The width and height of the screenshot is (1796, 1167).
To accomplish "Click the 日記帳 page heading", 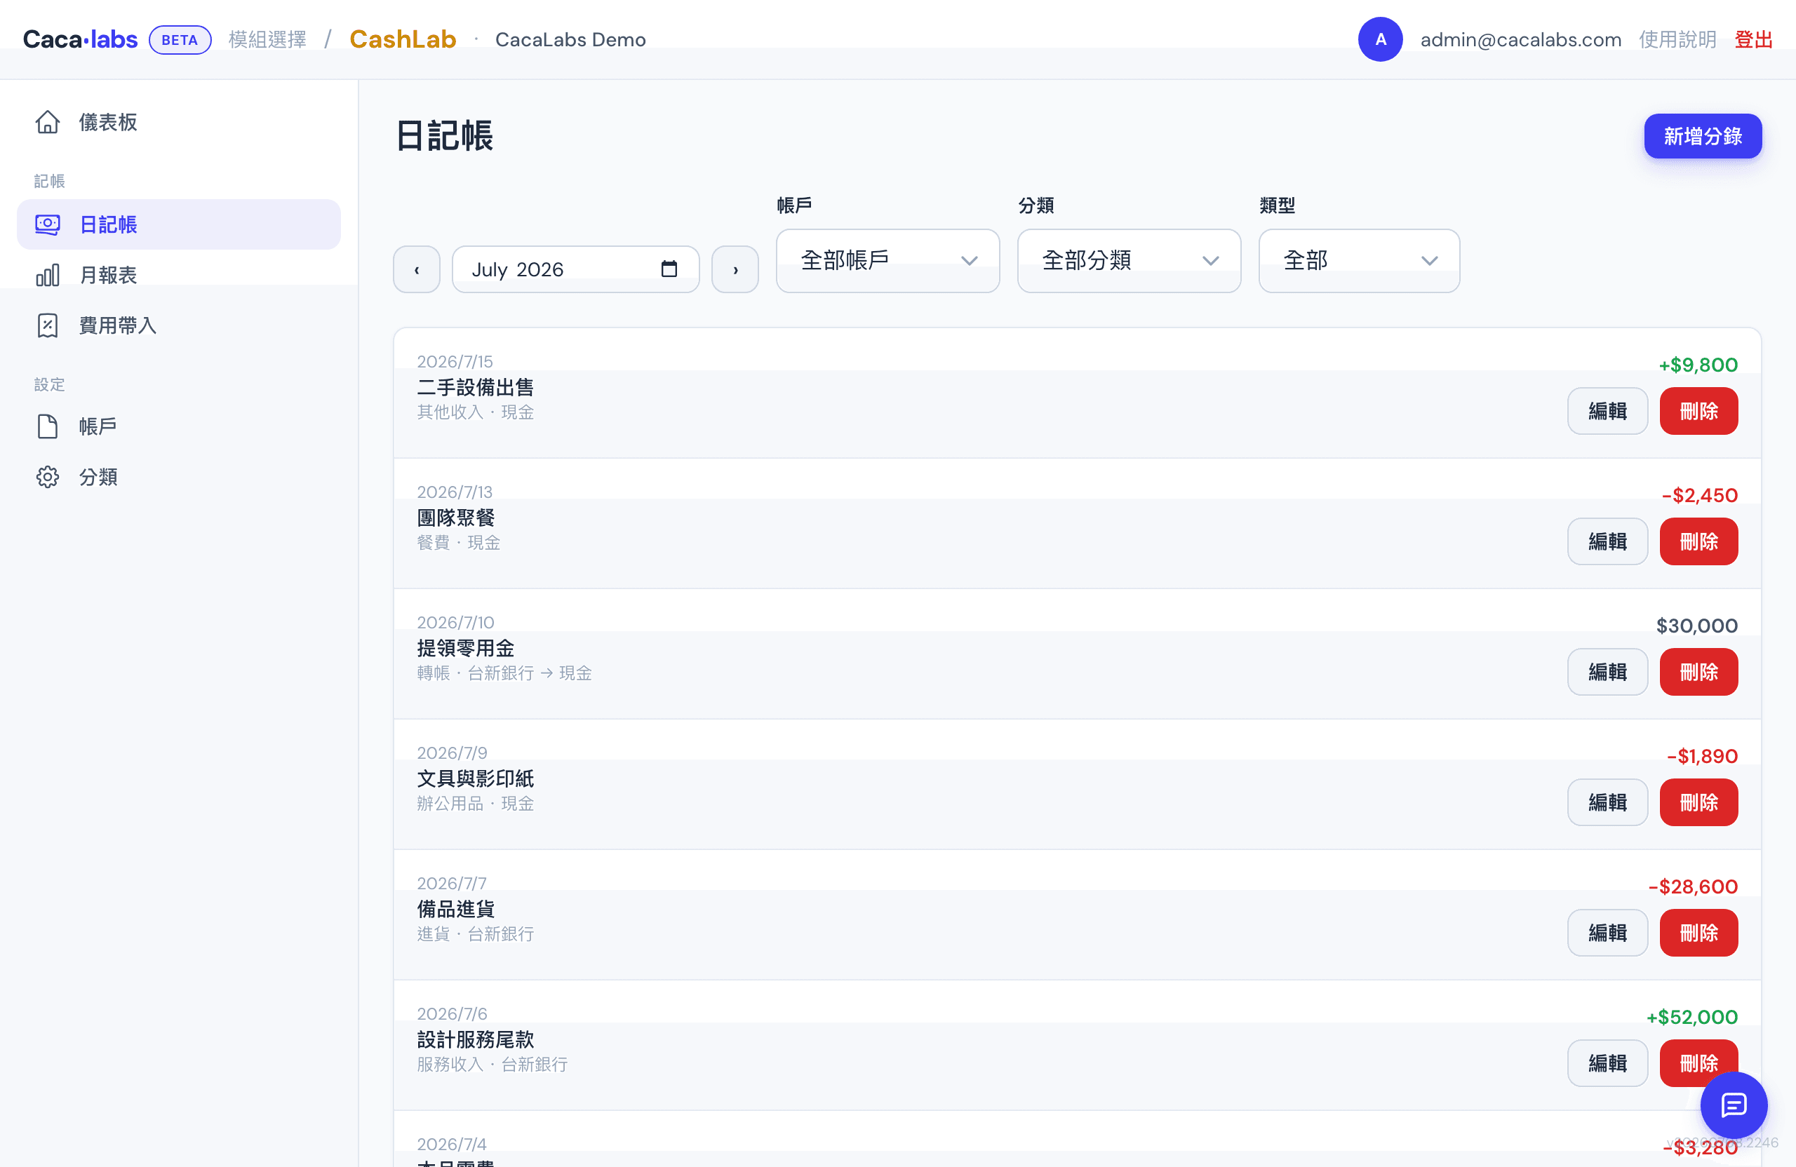I will 443,137.
